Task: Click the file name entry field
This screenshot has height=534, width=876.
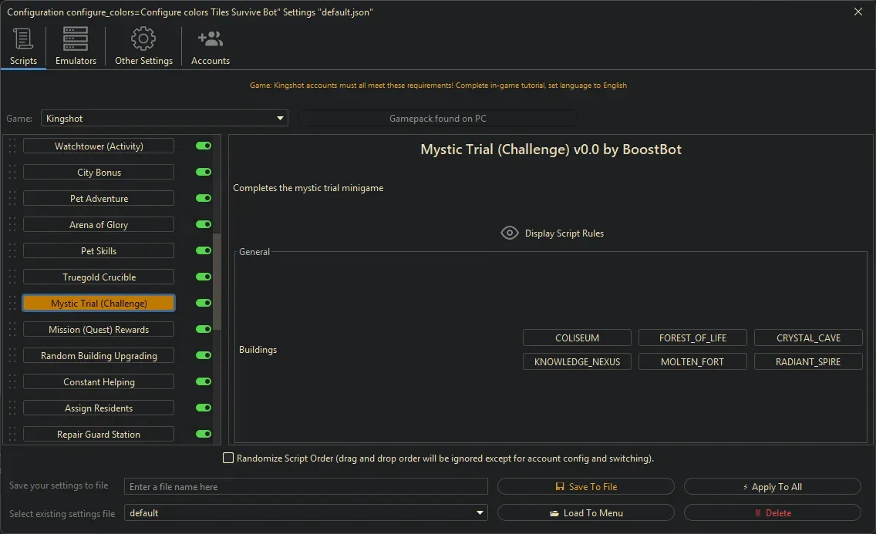Action: click(x=306, y=486)
